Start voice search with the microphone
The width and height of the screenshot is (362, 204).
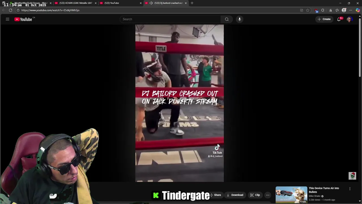240,19
